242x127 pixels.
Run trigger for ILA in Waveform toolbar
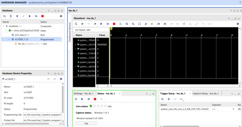tap(101, 24)
